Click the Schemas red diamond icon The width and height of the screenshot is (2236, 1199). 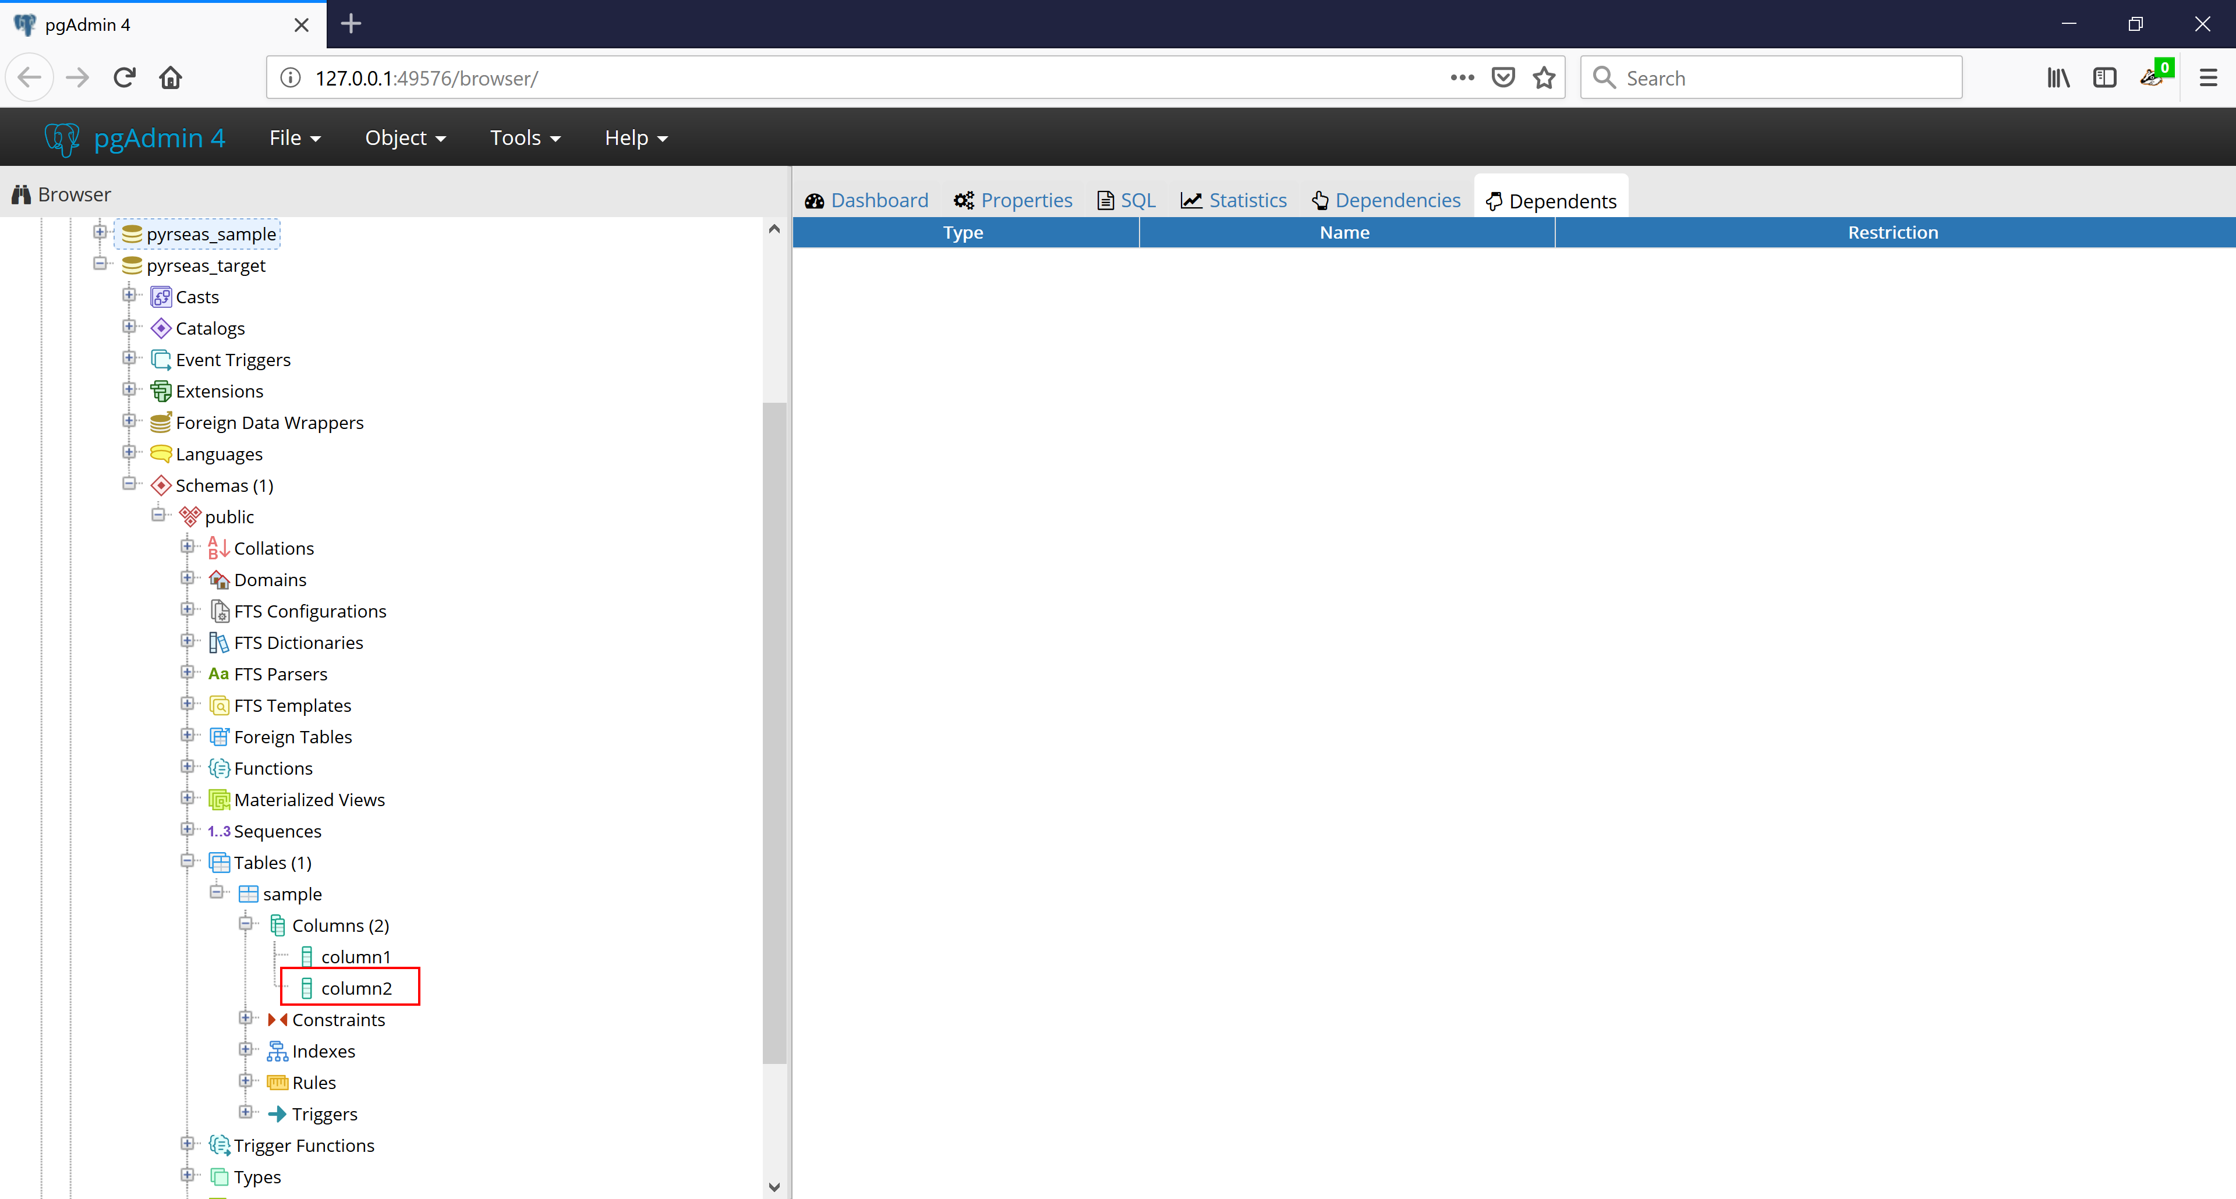pos(161,485)
